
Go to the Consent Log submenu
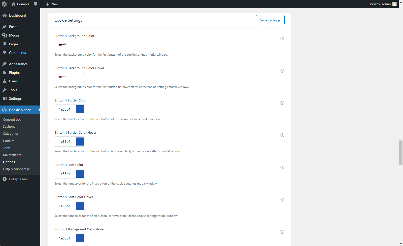[12, 119]
